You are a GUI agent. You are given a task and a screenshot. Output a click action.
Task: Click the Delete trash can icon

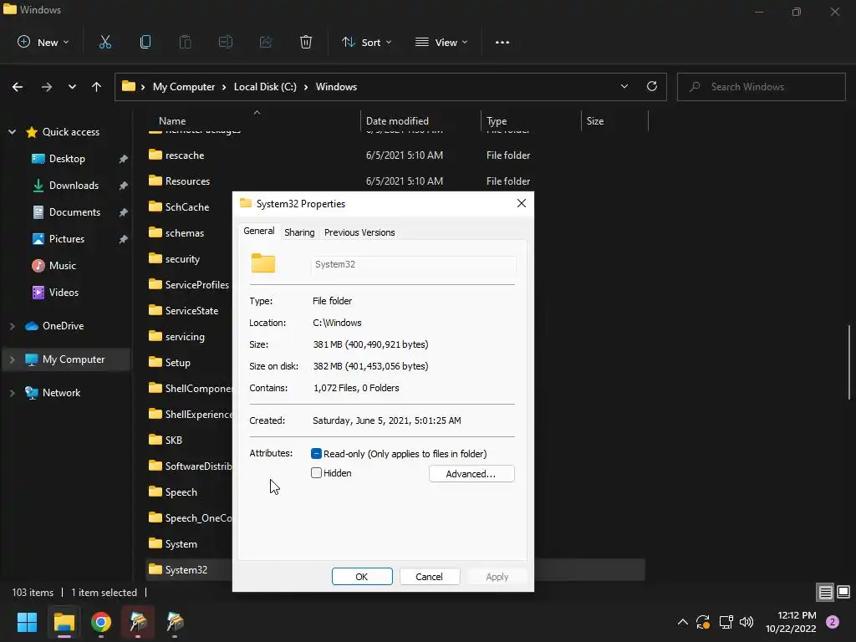[x=306, y=42]
